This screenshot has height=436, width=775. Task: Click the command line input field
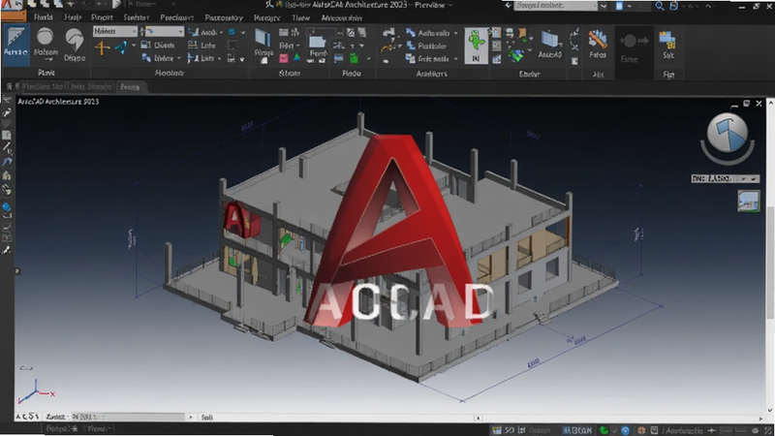click(128, 417)
